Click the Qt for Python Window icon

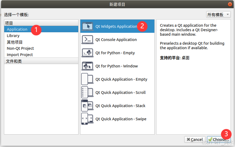click(87, 66)
